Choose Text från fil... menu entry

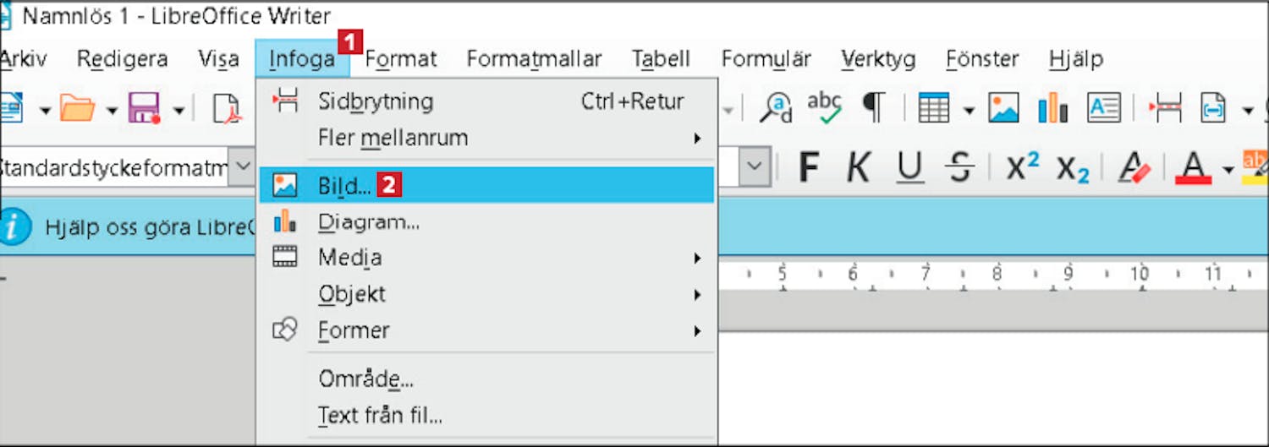(x=380, y=415)
